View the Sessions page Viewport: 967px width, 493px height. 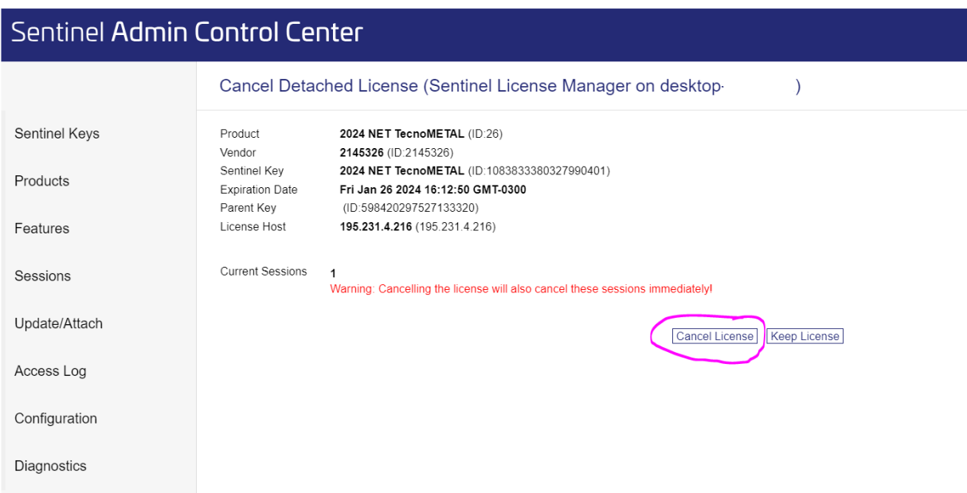pos(42,276)
